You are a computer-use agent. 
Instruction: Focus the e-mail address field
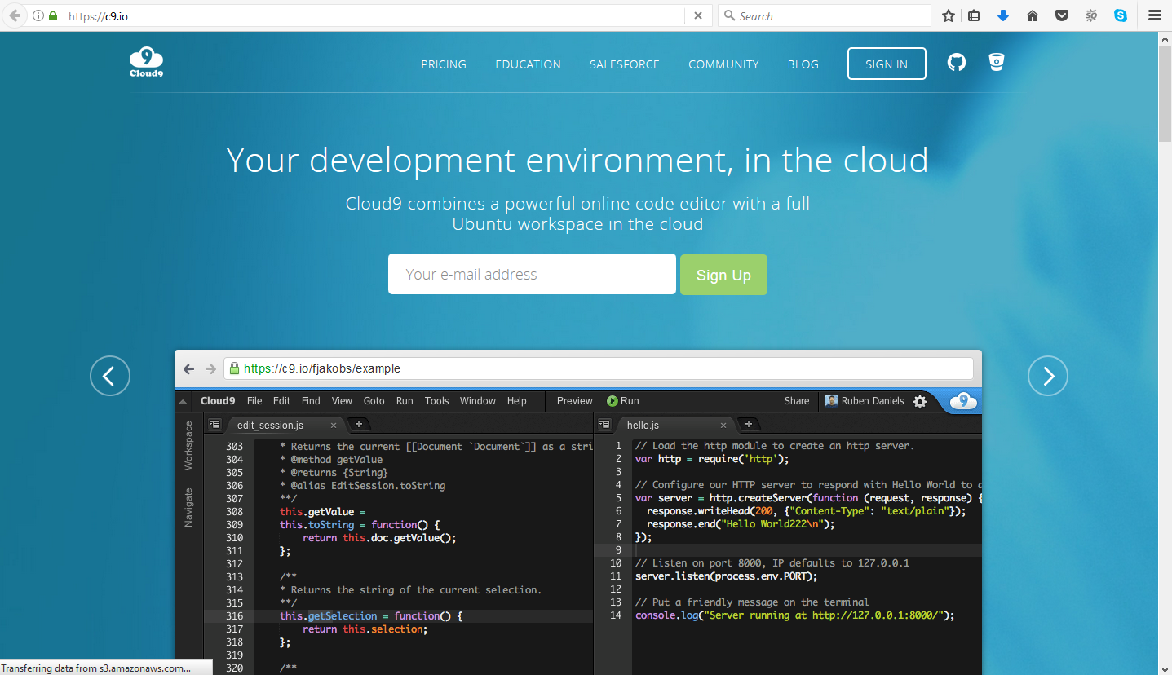click(x=532, y=275)
